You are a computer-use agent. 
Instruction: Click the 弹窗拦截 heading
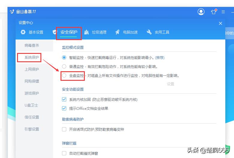69,143
